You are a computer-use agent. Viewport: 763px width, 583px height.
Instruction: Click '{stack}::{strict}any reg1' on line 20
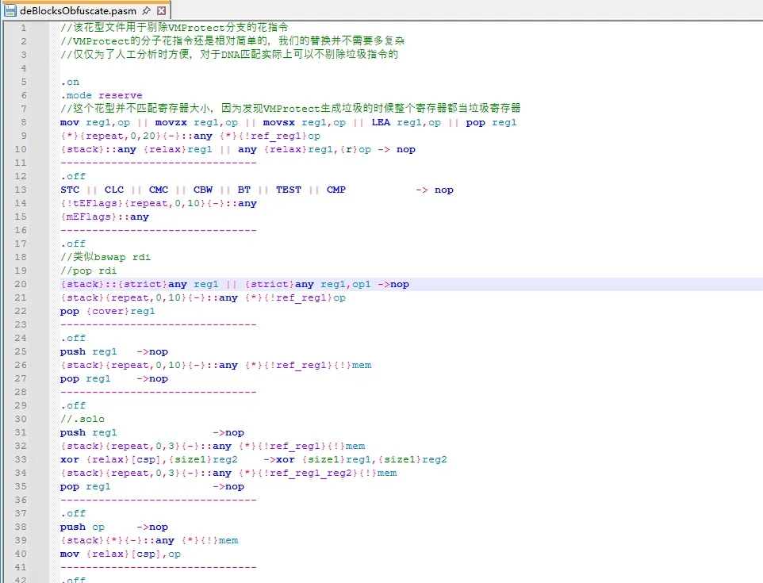[x=140, y=284]
